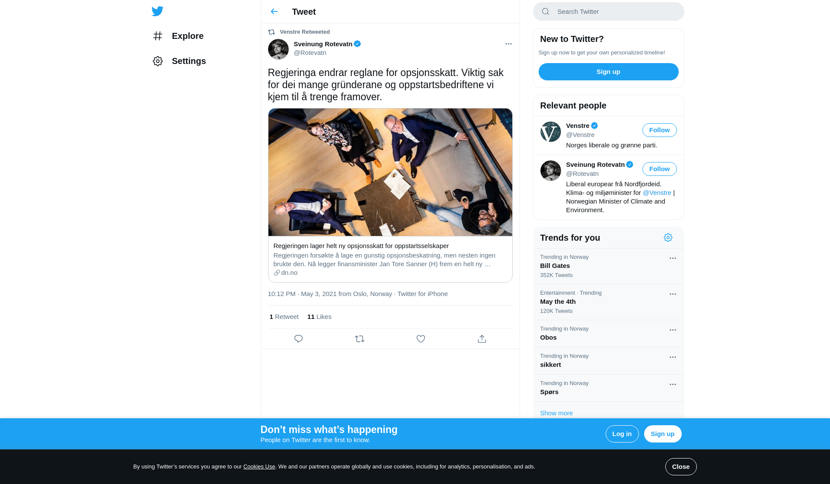
Task: Click Sveinung Rotevatn name in Relevant people
Action: [596, 165]
